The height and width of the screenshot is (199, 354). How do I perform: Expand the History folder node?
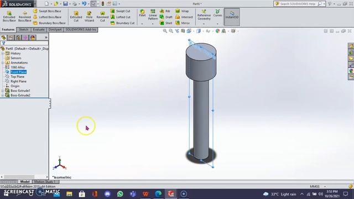pyautogui.click(x=2, y=54)
